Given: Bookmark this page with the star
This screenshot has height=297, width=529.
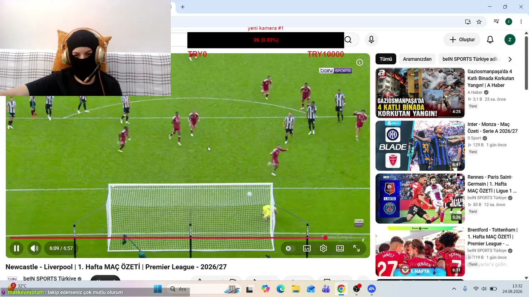Looking at the screenshot, I should (479, 22).
